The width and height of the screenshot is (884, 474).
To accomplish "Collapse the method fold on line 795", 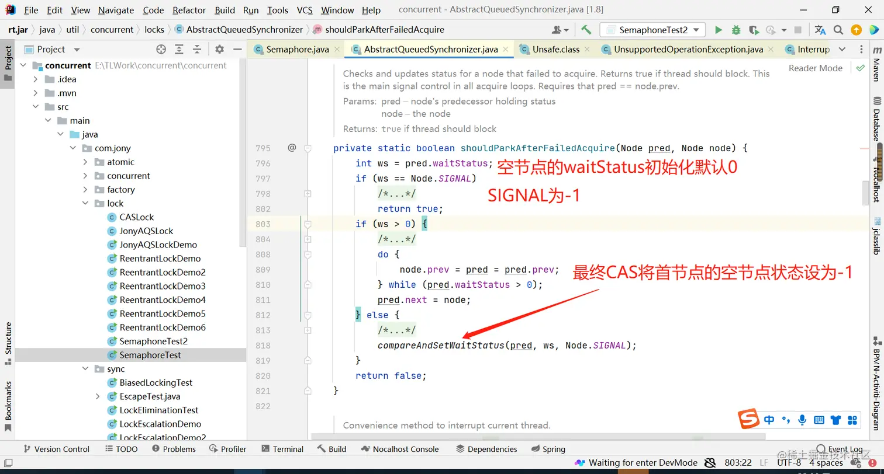I will [x=308, y=148].
